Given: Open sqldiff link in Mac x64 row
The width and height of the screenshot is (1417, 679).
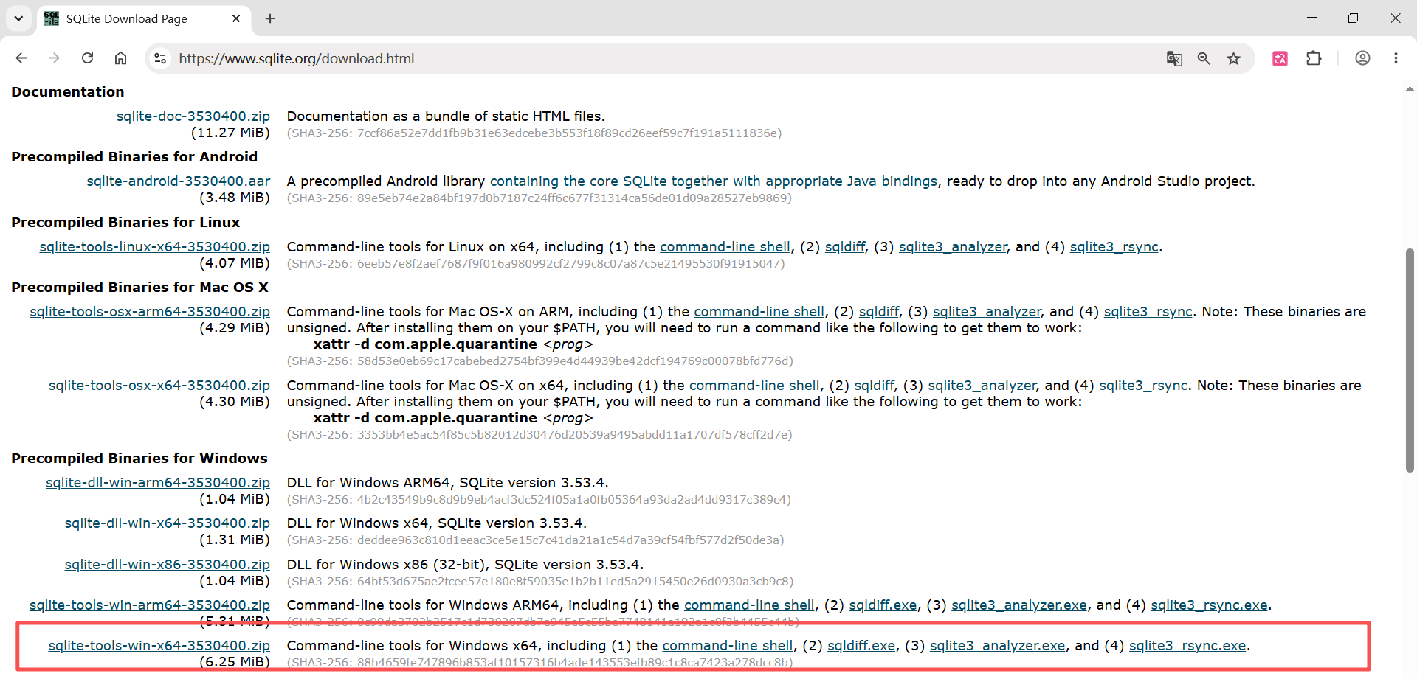Looking at the screenshot, I should [875, 385].
